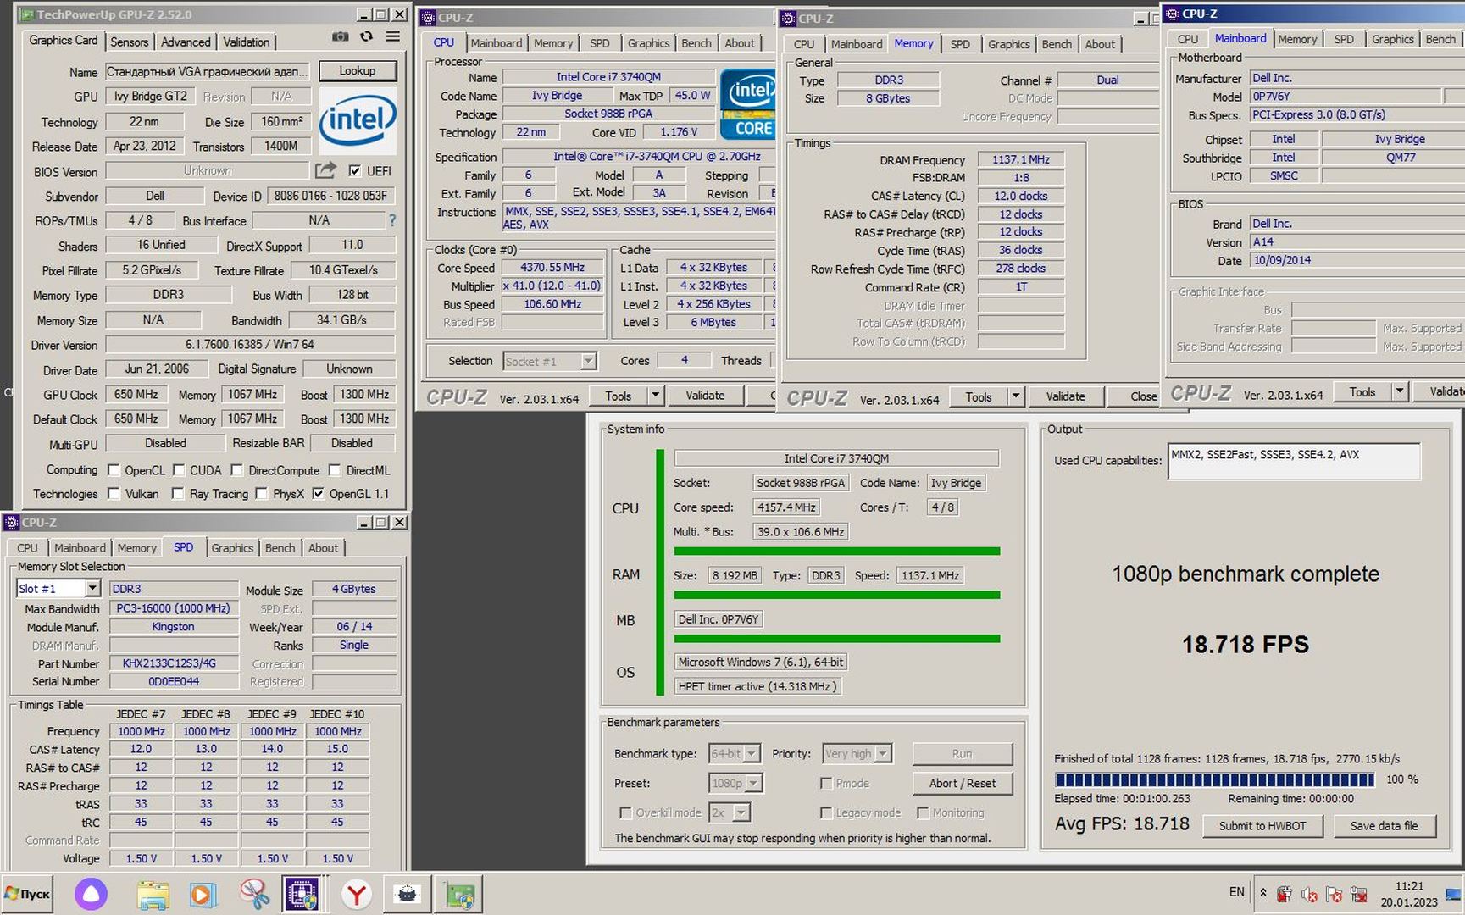The height and width of the screenshot is (915, 1465).
Task: Open Bench tab in CPU-Z SPD window
Action: tap(280, 548)
